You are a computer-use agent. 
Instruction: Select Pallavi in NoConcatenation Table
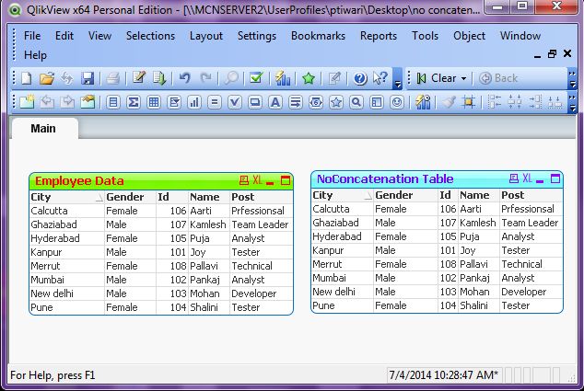coord(473,264)
